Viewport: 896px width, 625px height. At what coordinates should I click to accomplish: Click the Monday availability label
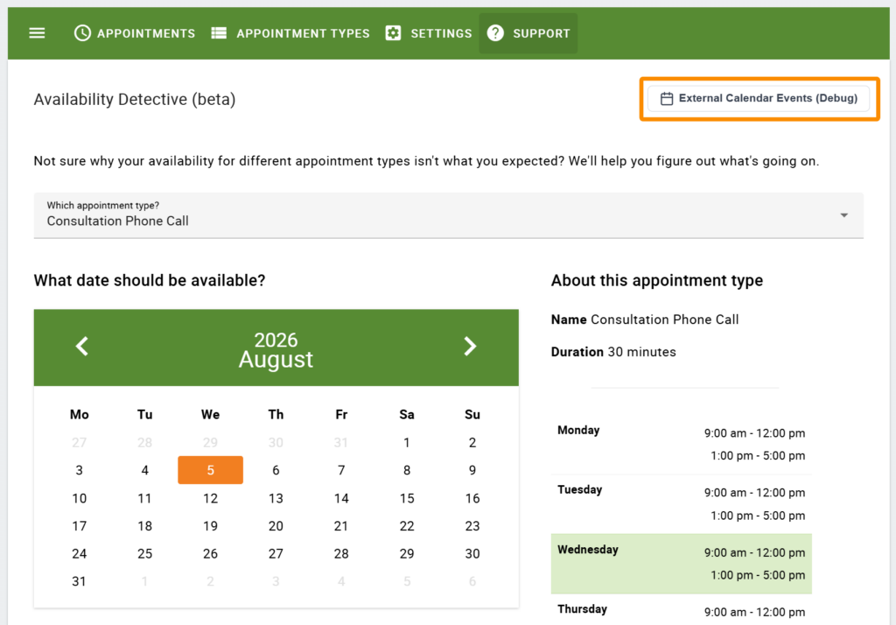click(x=578, y=430)
